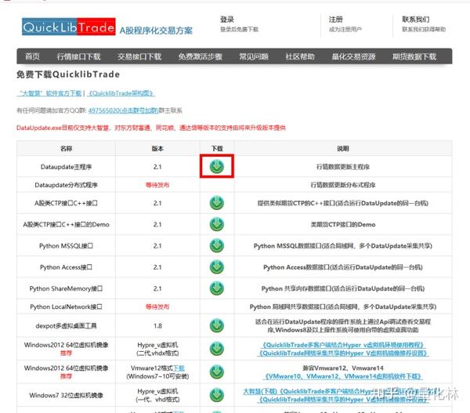Click version 1.8 of dexpot row
The width and height of the screenshot is (470, 413).
click(x=157, y=326)
